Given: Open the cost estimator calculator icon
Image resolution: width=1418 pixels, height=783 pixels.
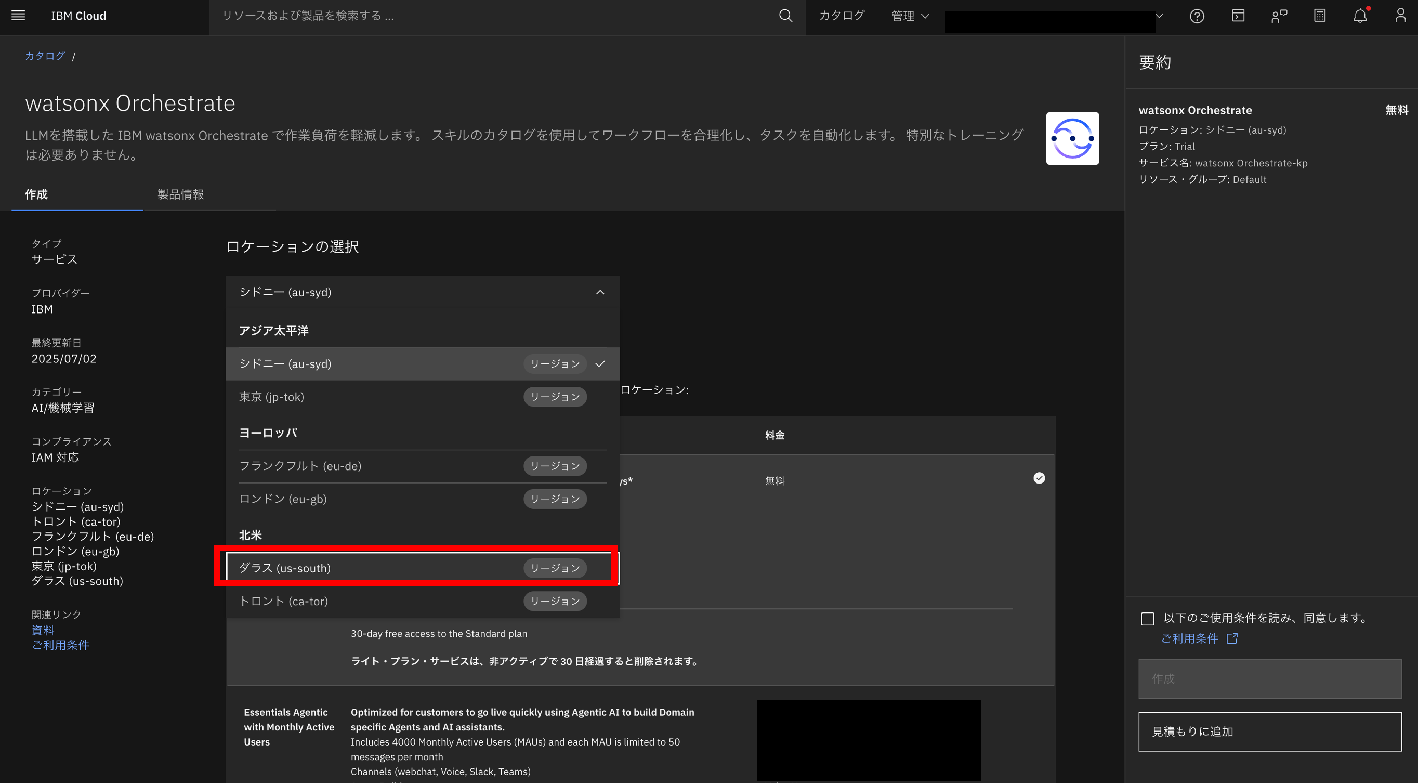Looking at the screenshot, I should click(1319, 16).
